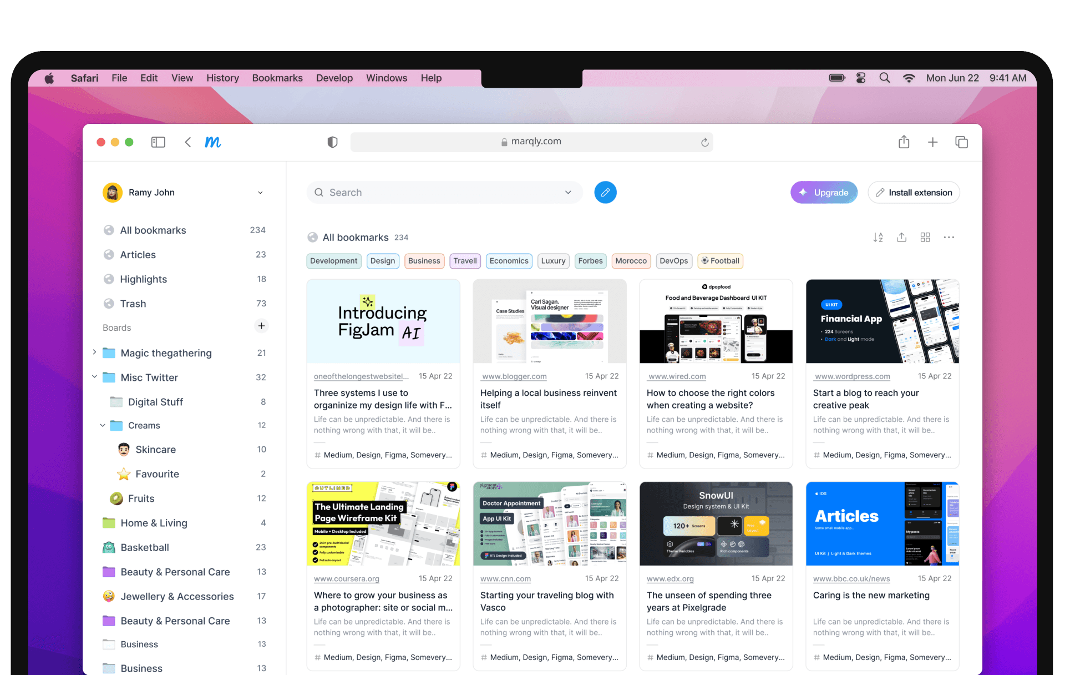The image size is (1065, 675).
Task: Click the Install extension button
Action: (x=914, y=193)
